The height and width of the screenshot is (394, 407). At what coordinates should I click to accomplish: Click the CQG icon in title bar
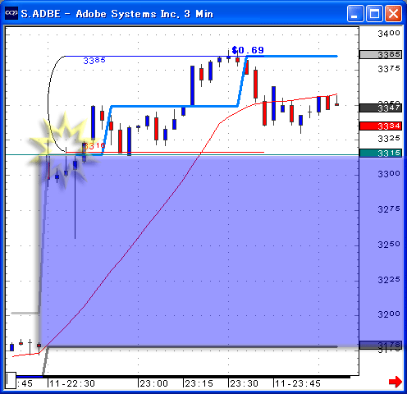(11, 13)
